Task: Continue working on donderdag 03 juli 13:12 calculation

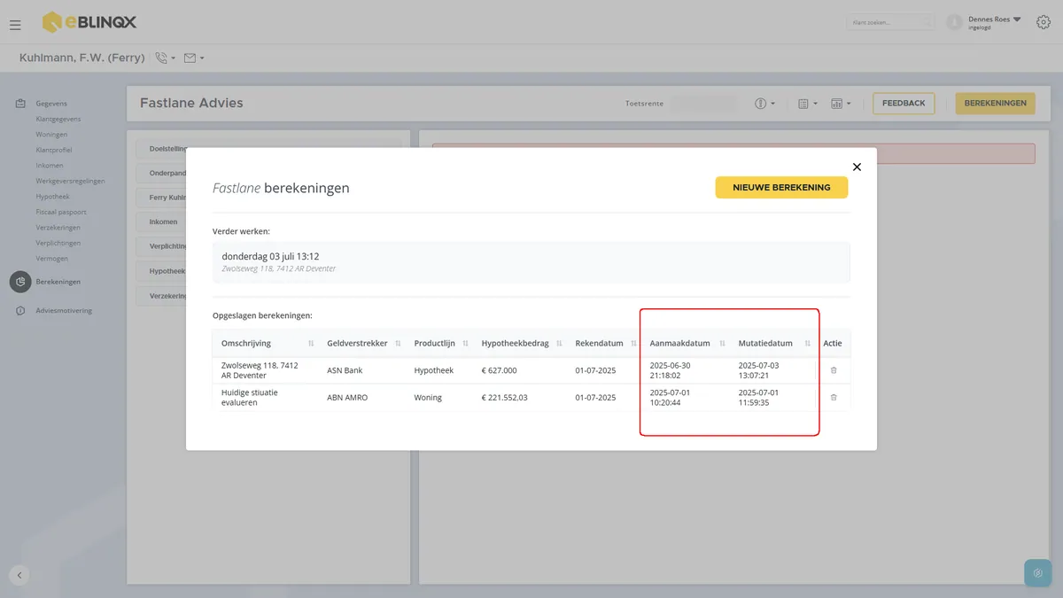Action: tap(531, 262)
